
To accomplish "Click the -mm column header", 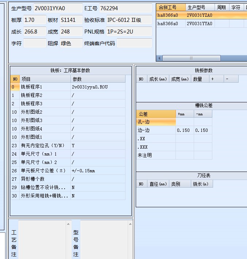I will pyautogui.click(x=203, y=114).
